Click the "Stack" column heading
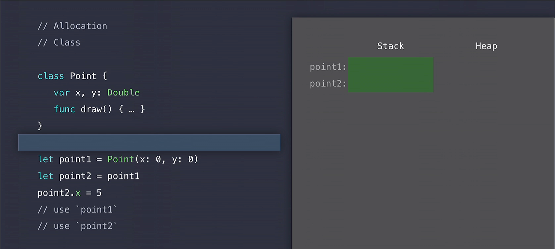The width and height of the screenshot is (555, 249). tap(391, 46)
